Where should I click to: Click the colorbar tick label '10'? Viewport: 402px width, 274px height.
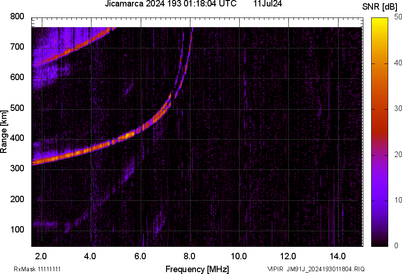point(398,200)
